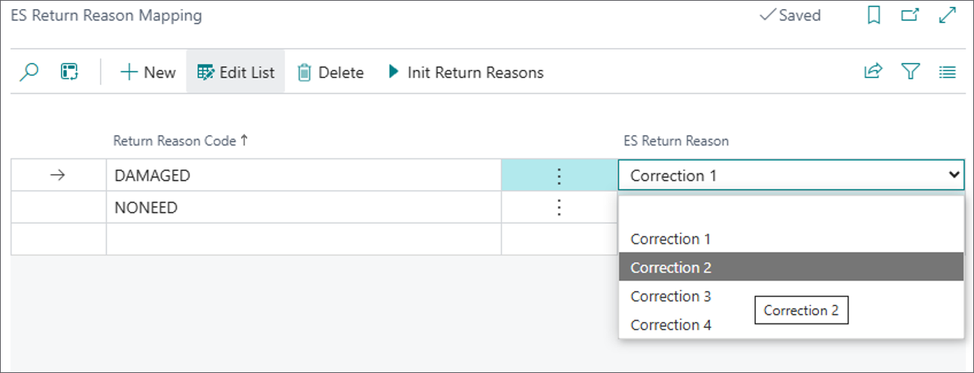Open the filter pane funnel icon
Screen dimensions: 974x373
tap(911, 72)
